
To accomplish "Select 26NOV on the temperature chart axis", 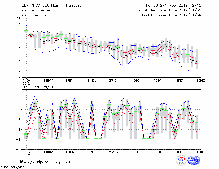I will click(x=114, y=81).
